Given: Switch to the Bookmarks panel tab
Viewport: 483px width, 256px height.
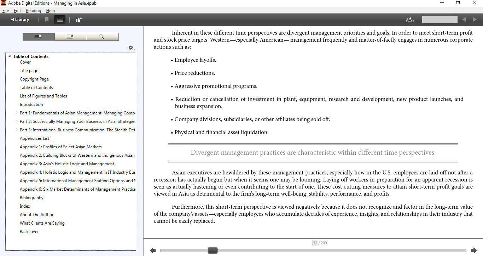Looking at the screenshot, I should click(x=70, y=37).
